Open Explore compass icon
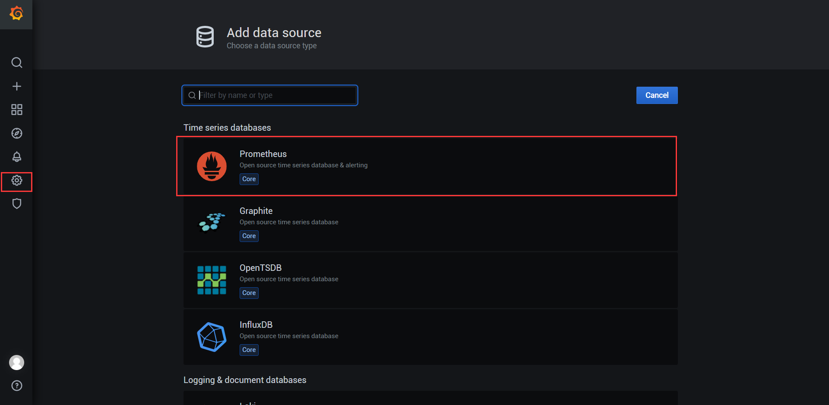829x405 pixels. 16,133
